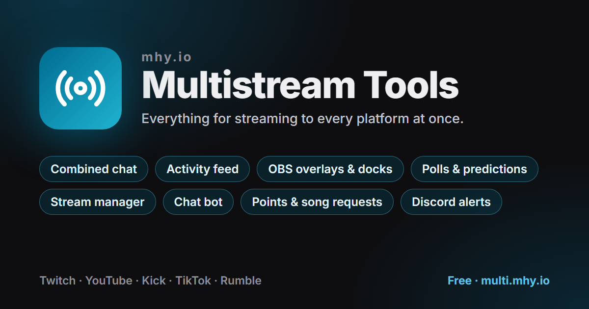
Task: Click the broadcast signal app icon
Action: click(x=80, y=88)
